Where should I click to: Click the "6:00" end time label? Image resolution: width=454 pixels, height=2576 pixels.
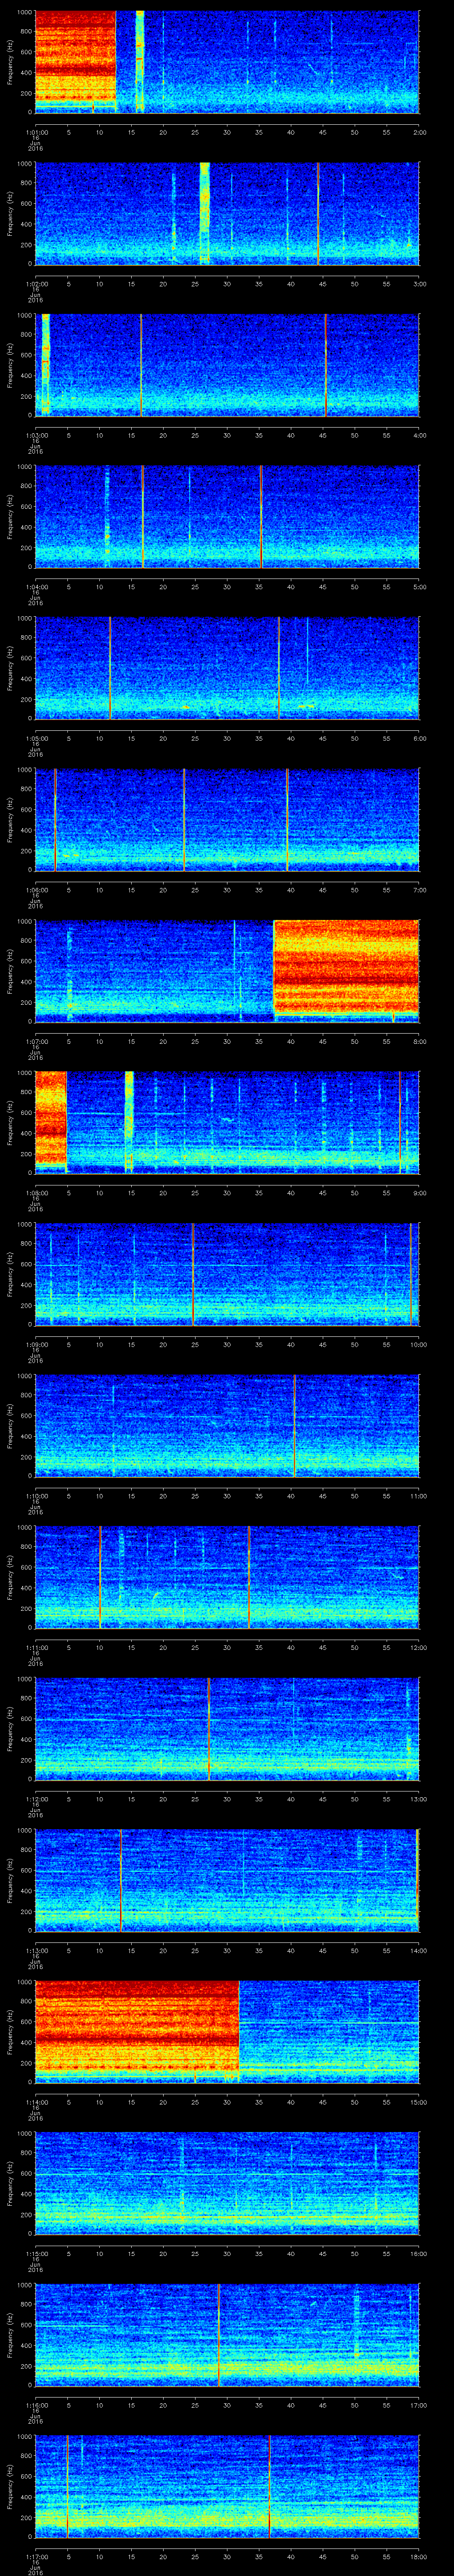point(419,738)
